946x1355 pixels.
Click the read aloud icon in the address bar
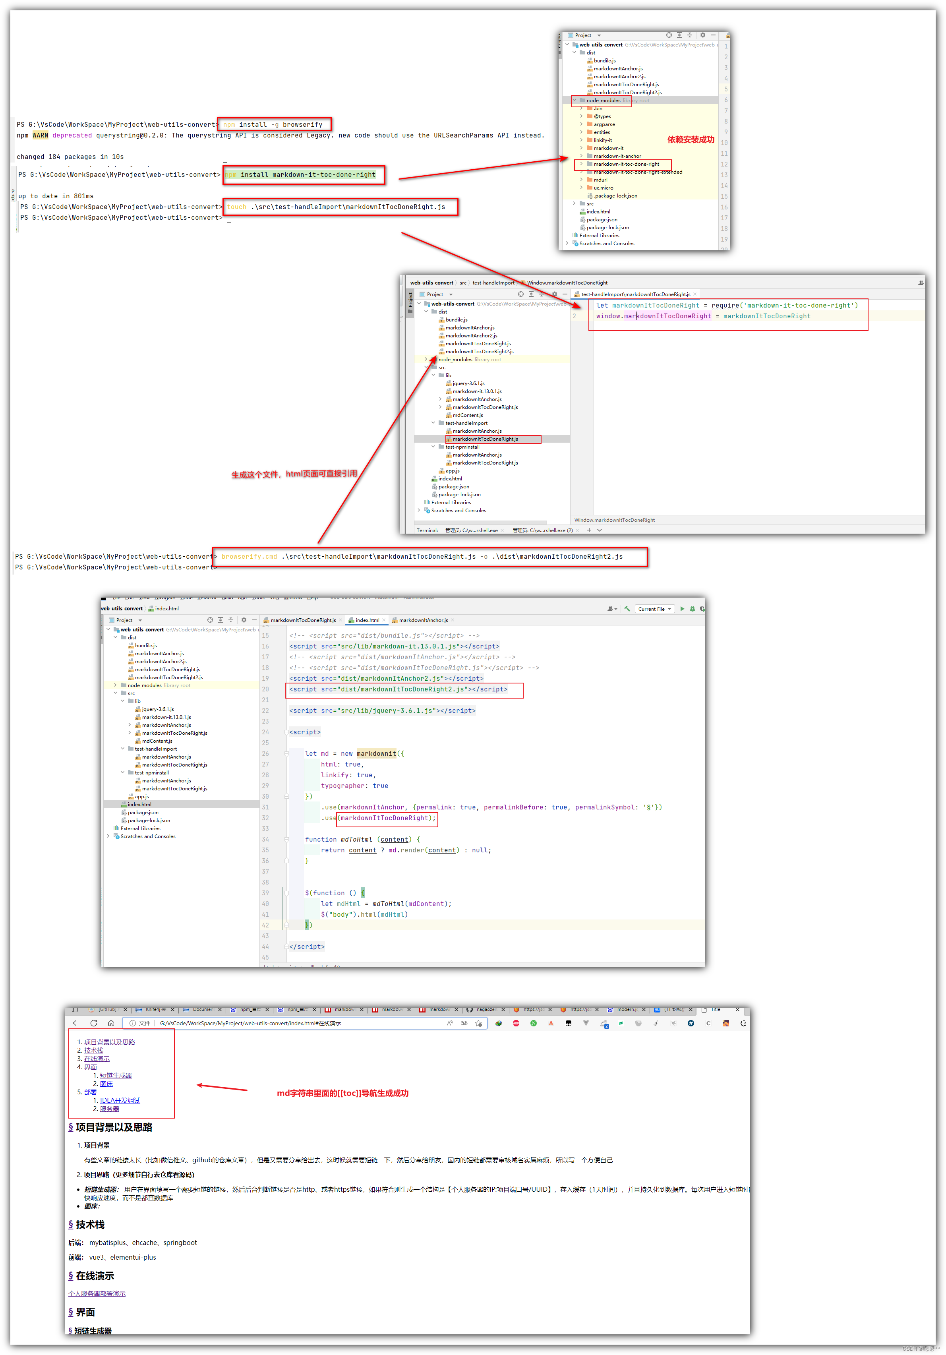click(450, 1023)
